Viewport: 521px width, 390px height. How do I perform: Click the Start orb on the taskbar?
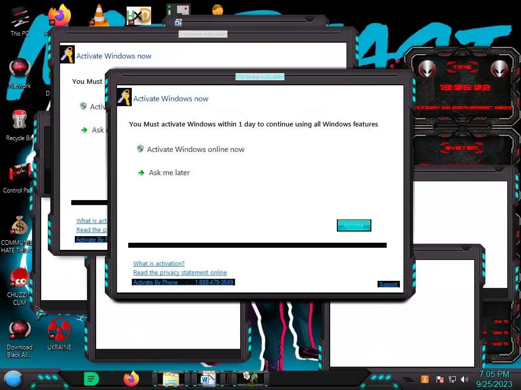click(13, 379)
